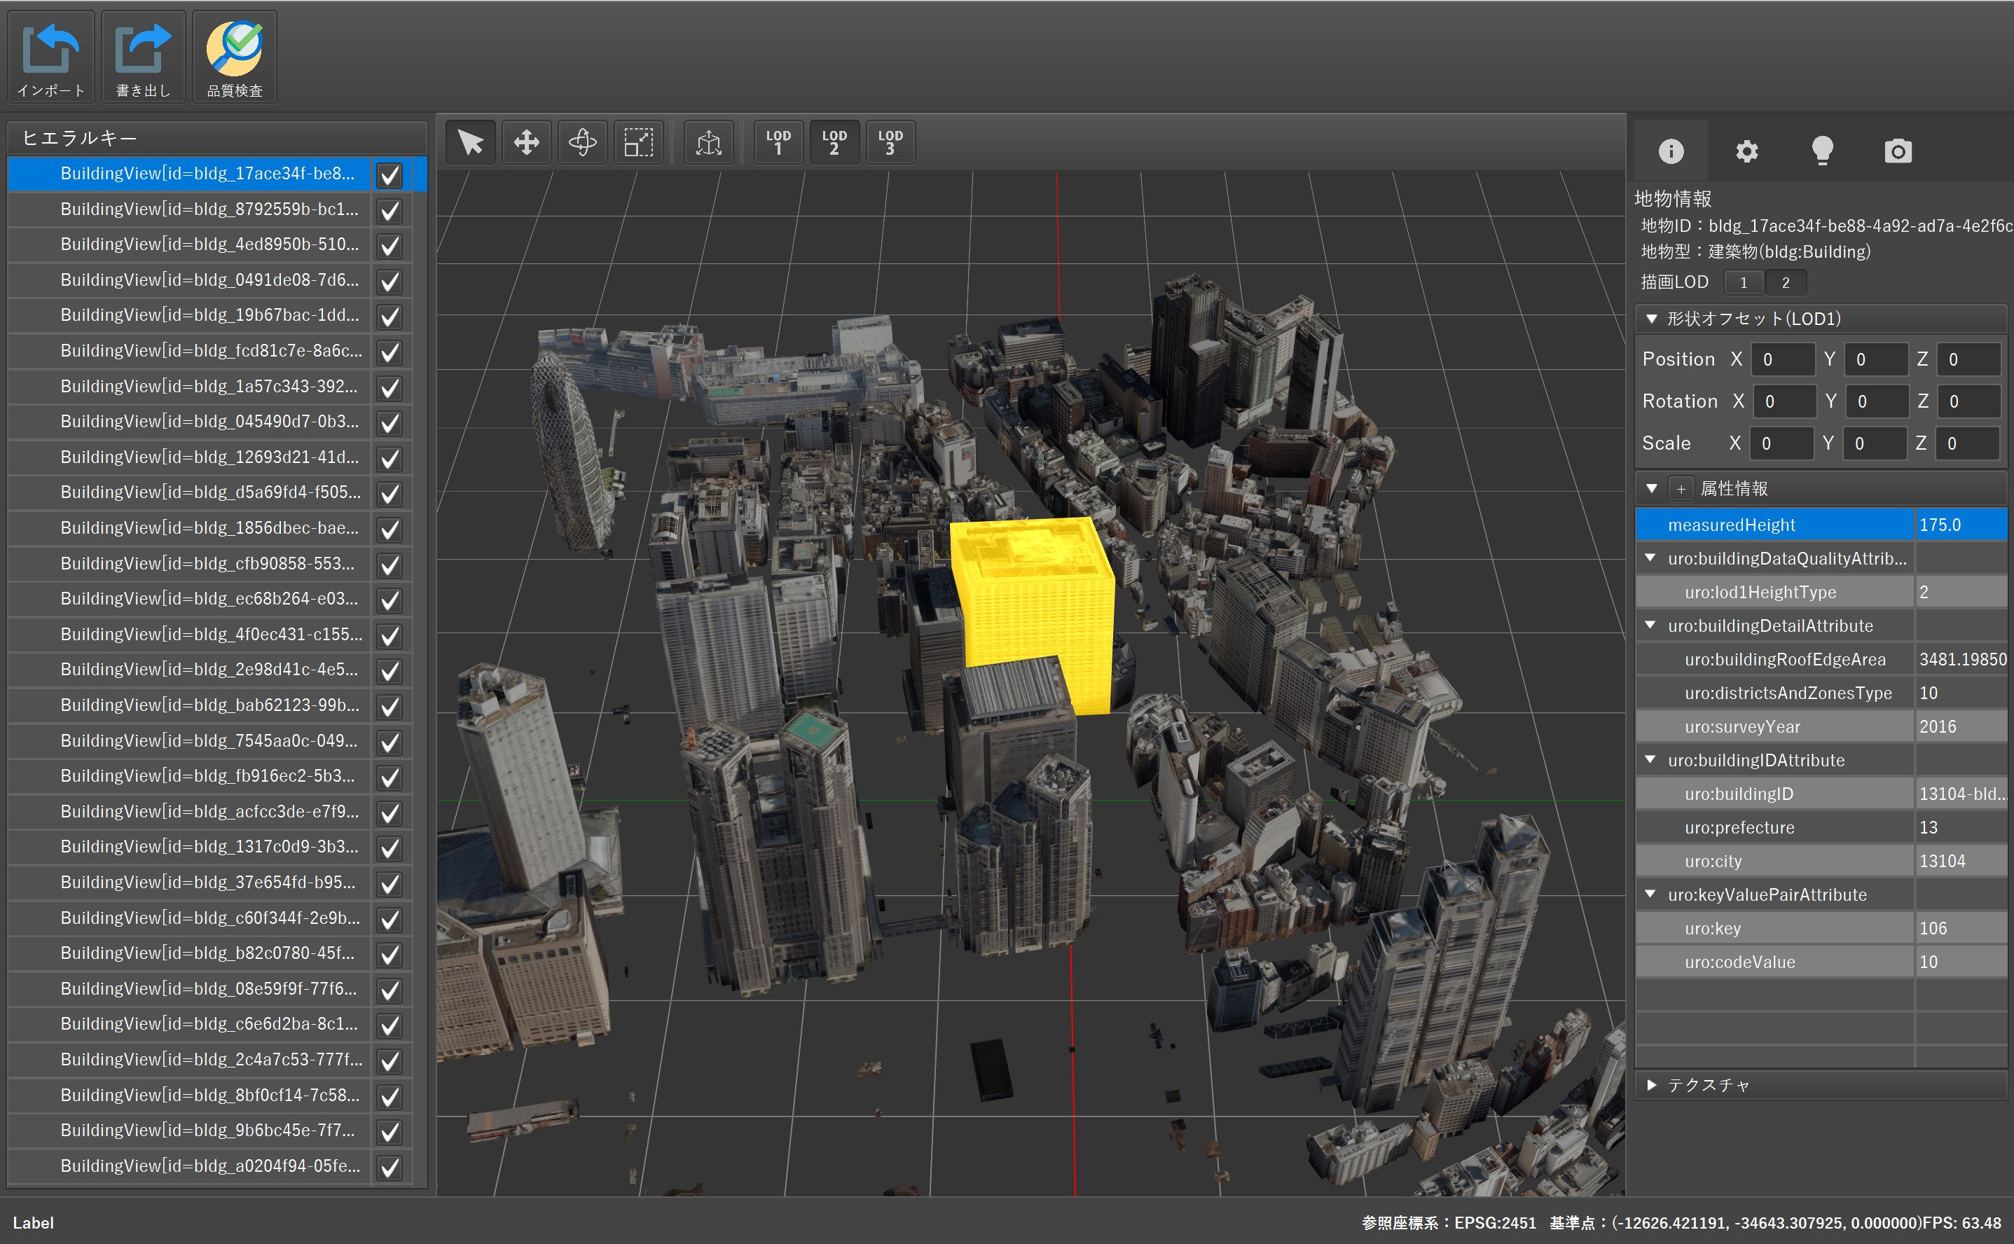
Task: Select the arrow pointer tool
Action: pyautogui.click(x=471, y=142)
